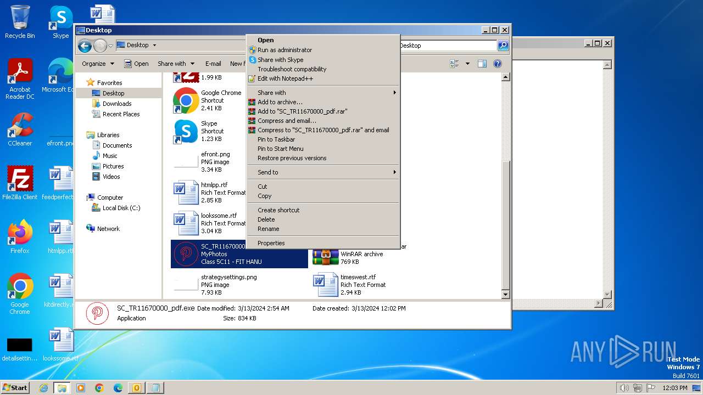The height and width of the screenshot is (395, 703).
Task: Click the Explorer Back navigation arrow
Action: pos(85,46)
